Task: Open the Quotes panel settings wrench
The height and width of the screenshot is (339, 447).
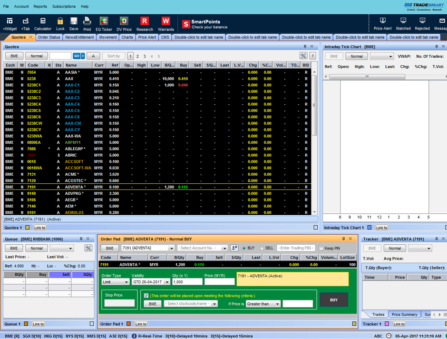Action: coord(303,56)
